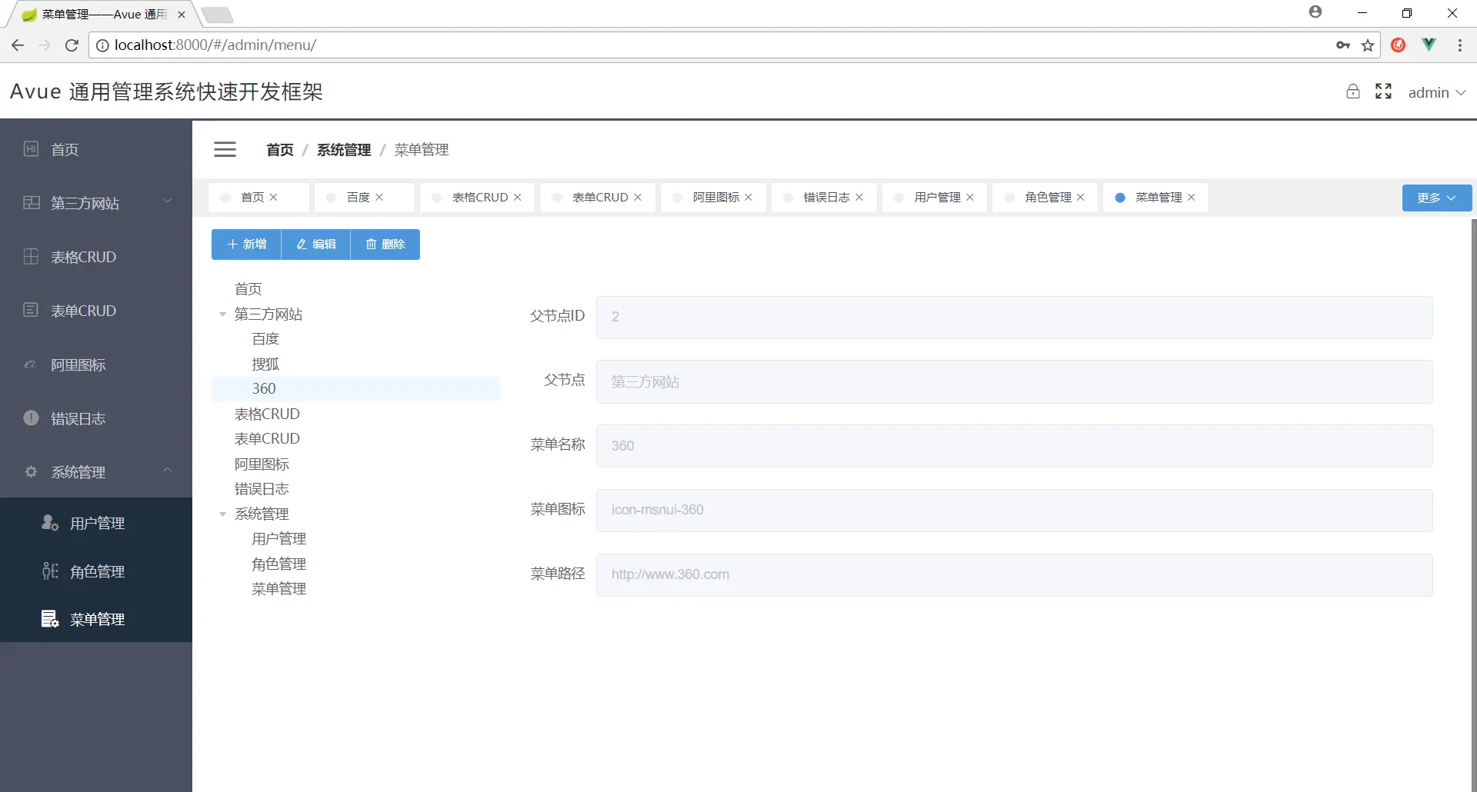Open 用户管理 in sidebar
Screen dimensions: 1477x792
pyautogui.click(x=96, y=523)
